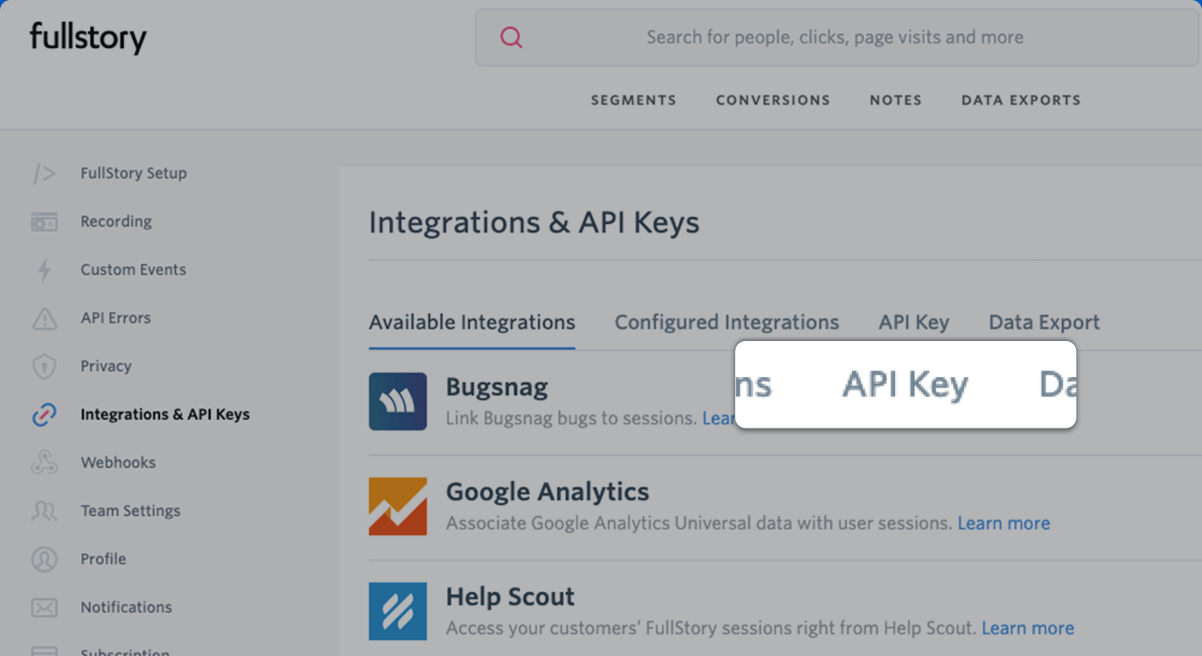Click the Webhooks icon
1202x656 pixels.
click(44, 463)
